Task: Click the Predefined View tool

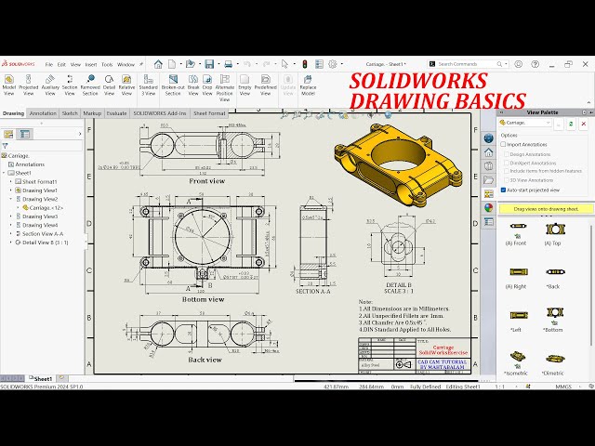Action: (265, 85)
